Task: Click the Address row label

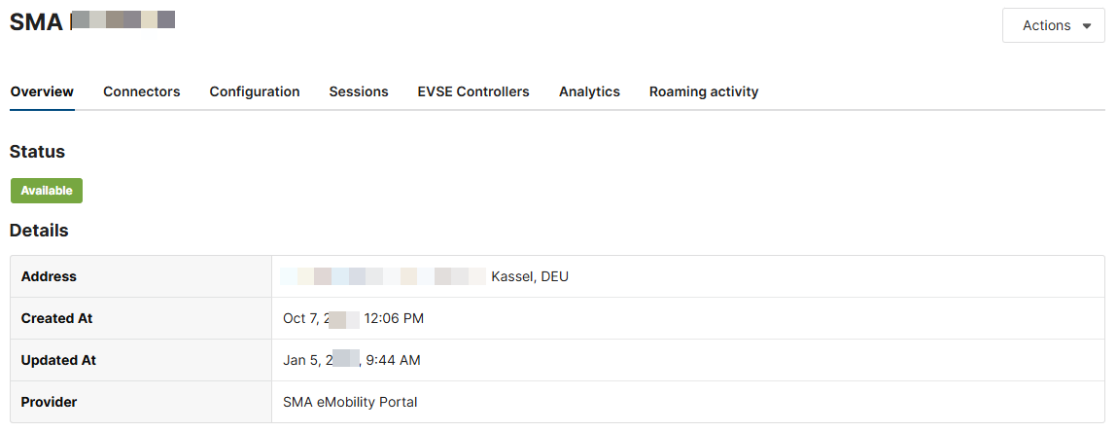Action: (x=49, y=276)
